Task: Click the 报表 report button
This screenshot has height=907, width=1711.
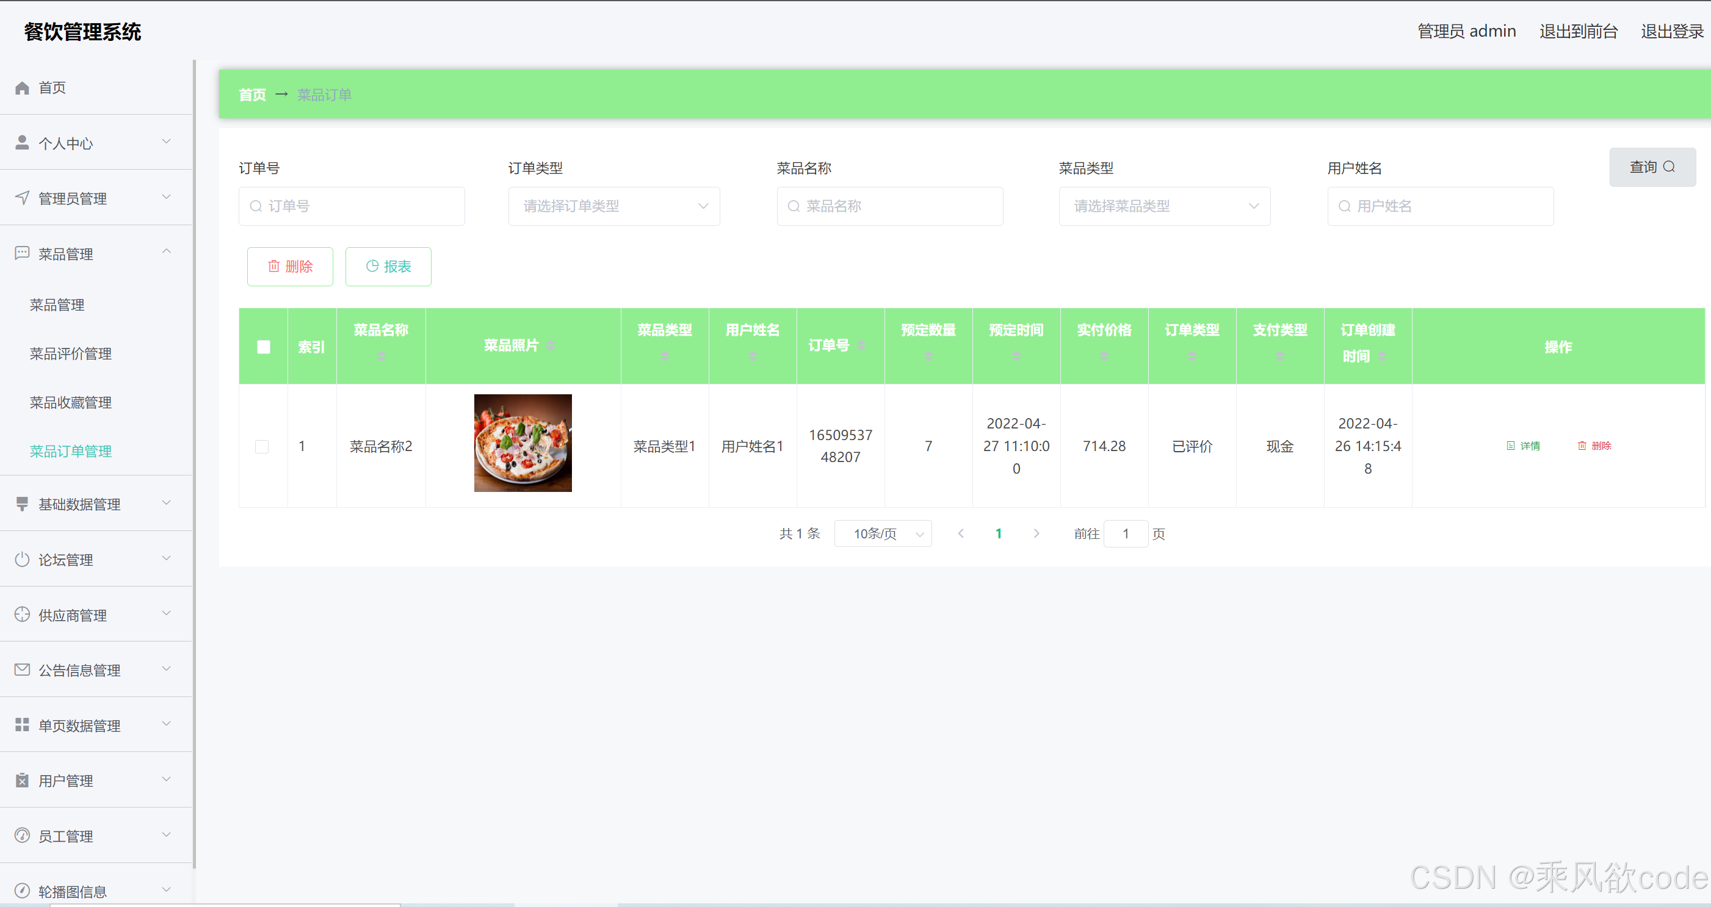Action: pyautogui.click(x=389, y=266)
